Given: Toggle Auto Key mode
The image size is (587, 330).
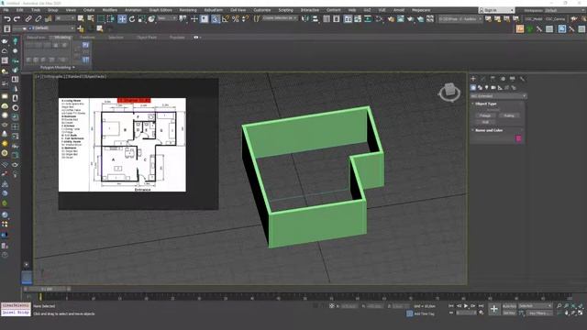Looking at the screenshot, I should [509, 306].
